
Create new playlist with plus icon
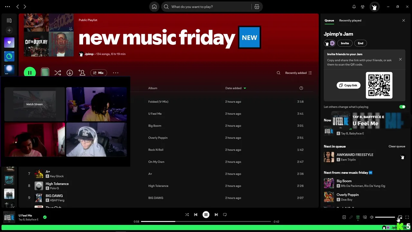pyautogui.click(x=9, y=30)
